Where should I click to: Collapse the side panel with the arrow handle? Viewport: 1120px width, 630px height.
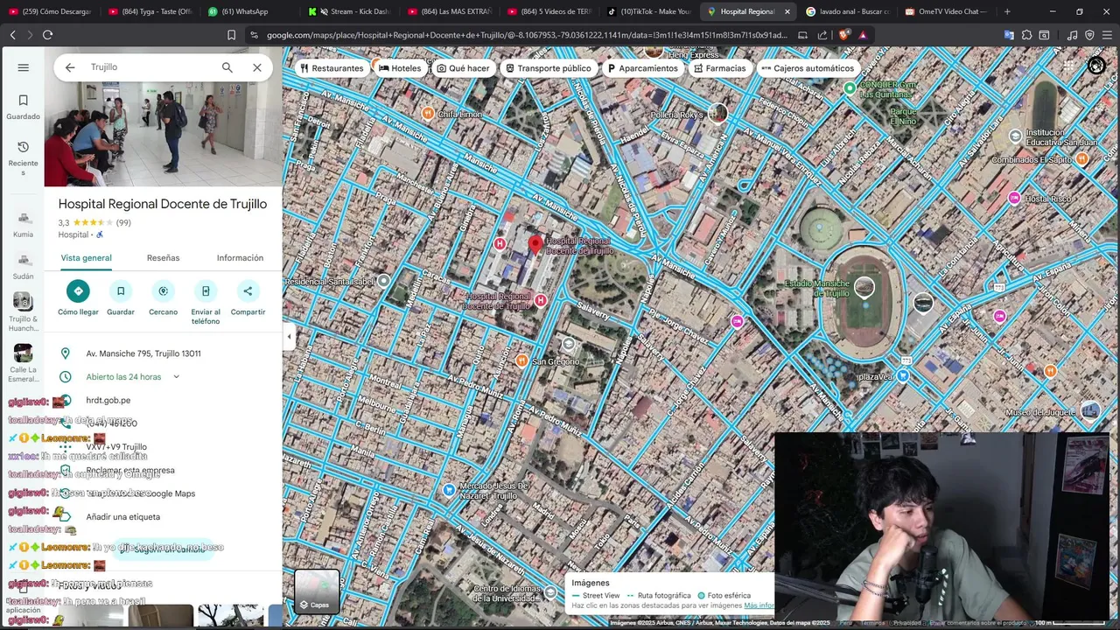pyautogui.click(x=289, y=336)
